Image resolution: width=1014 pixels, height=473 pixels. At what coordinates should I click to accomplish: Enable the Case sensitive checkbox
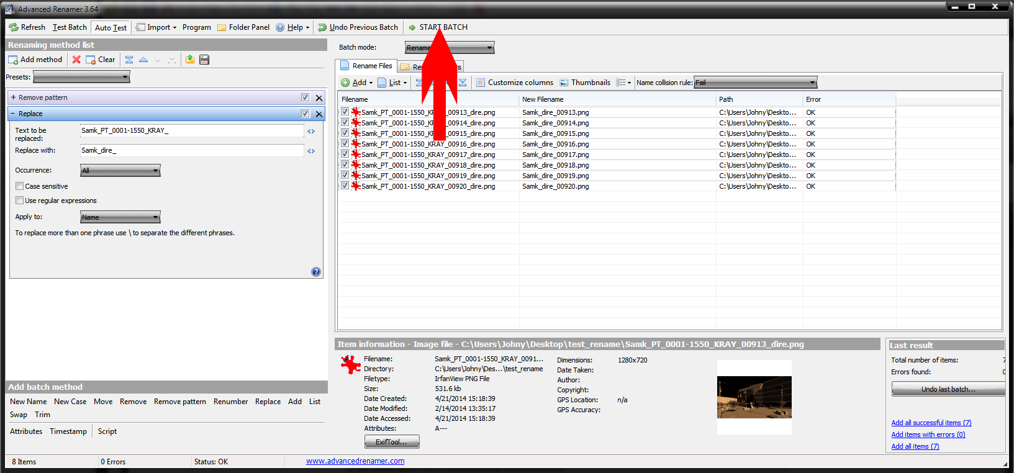tap(20, 186)
